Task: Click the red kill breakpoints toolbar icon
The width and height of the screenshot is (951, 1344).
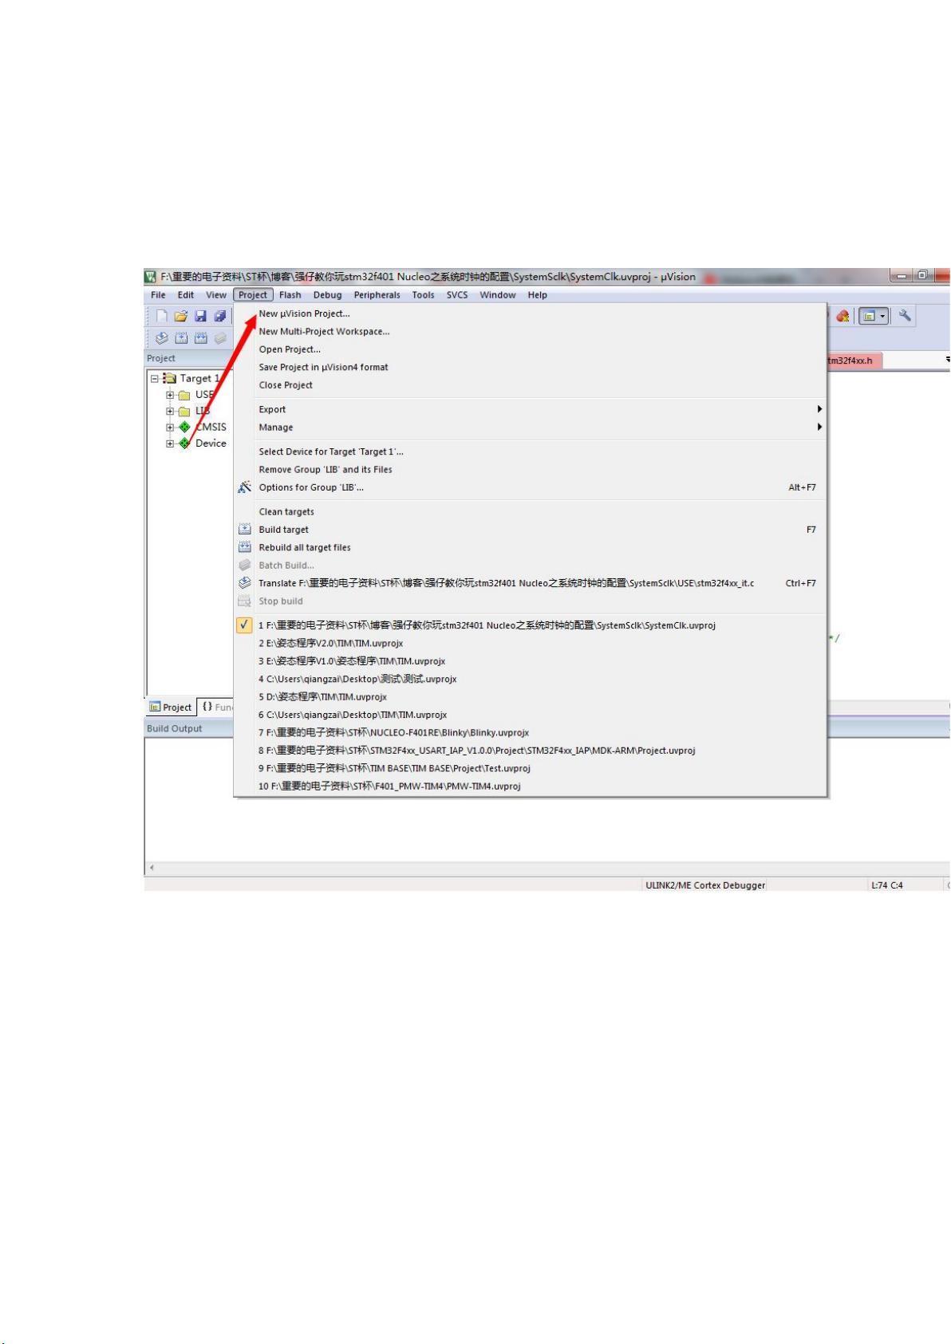Action: [x=842, y=317]
